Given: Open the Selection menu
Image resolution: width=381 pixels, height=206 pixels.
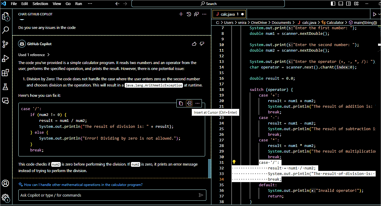Looking at the screenshot, I should click(x=40, y=4).
